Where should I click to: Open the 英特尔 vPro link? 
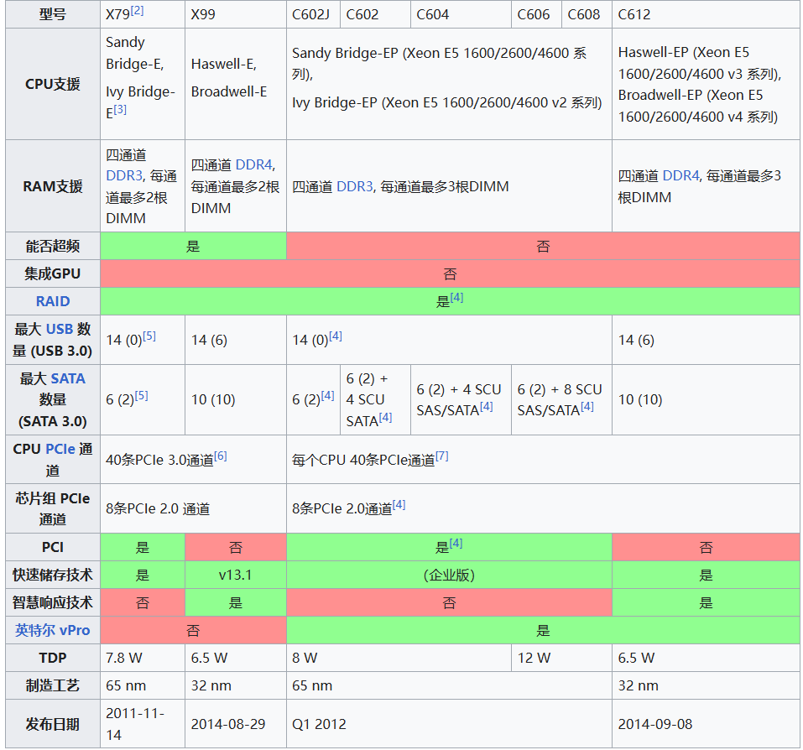53,630
